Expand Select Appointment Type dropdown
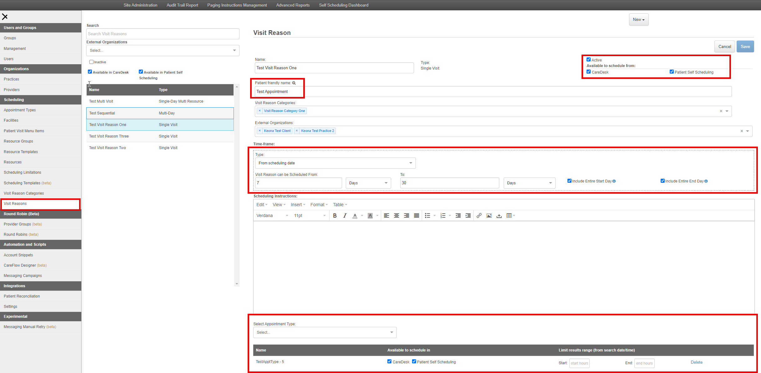Screen dimensions: 761x373 (x=325, y=332)
